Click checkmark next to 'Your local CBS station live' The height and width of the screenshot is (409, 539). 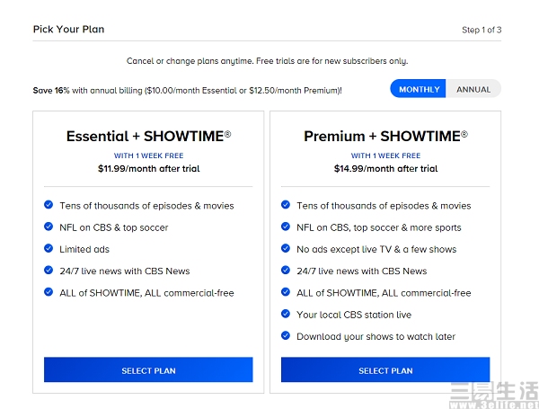pyautogui.click(x=286, y=314)
